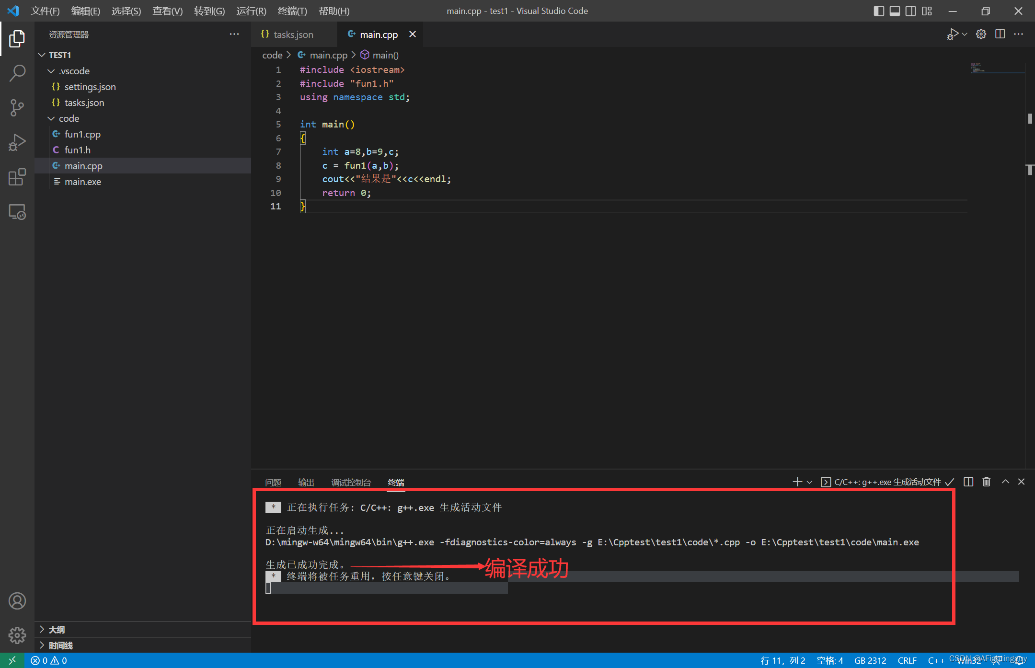The width and height of the screenshot is (1035, 668).
Task: Open the Manage gear in activity bar
Action: pos(17,635)
